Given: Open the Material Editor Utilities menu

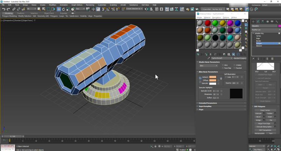Looking at the screenshot, I should (x=234, y=17).
